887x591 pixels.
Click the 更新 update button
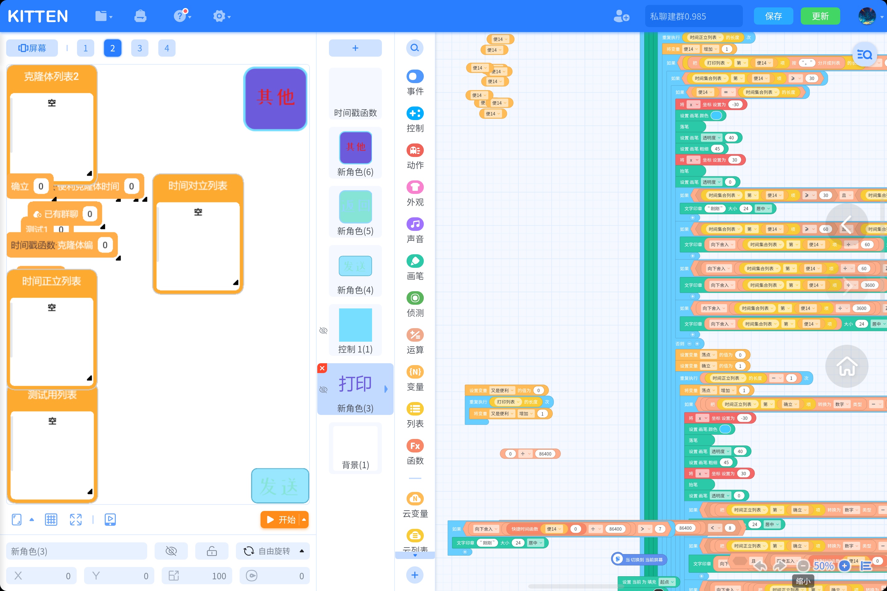click(x=820, y=16)
